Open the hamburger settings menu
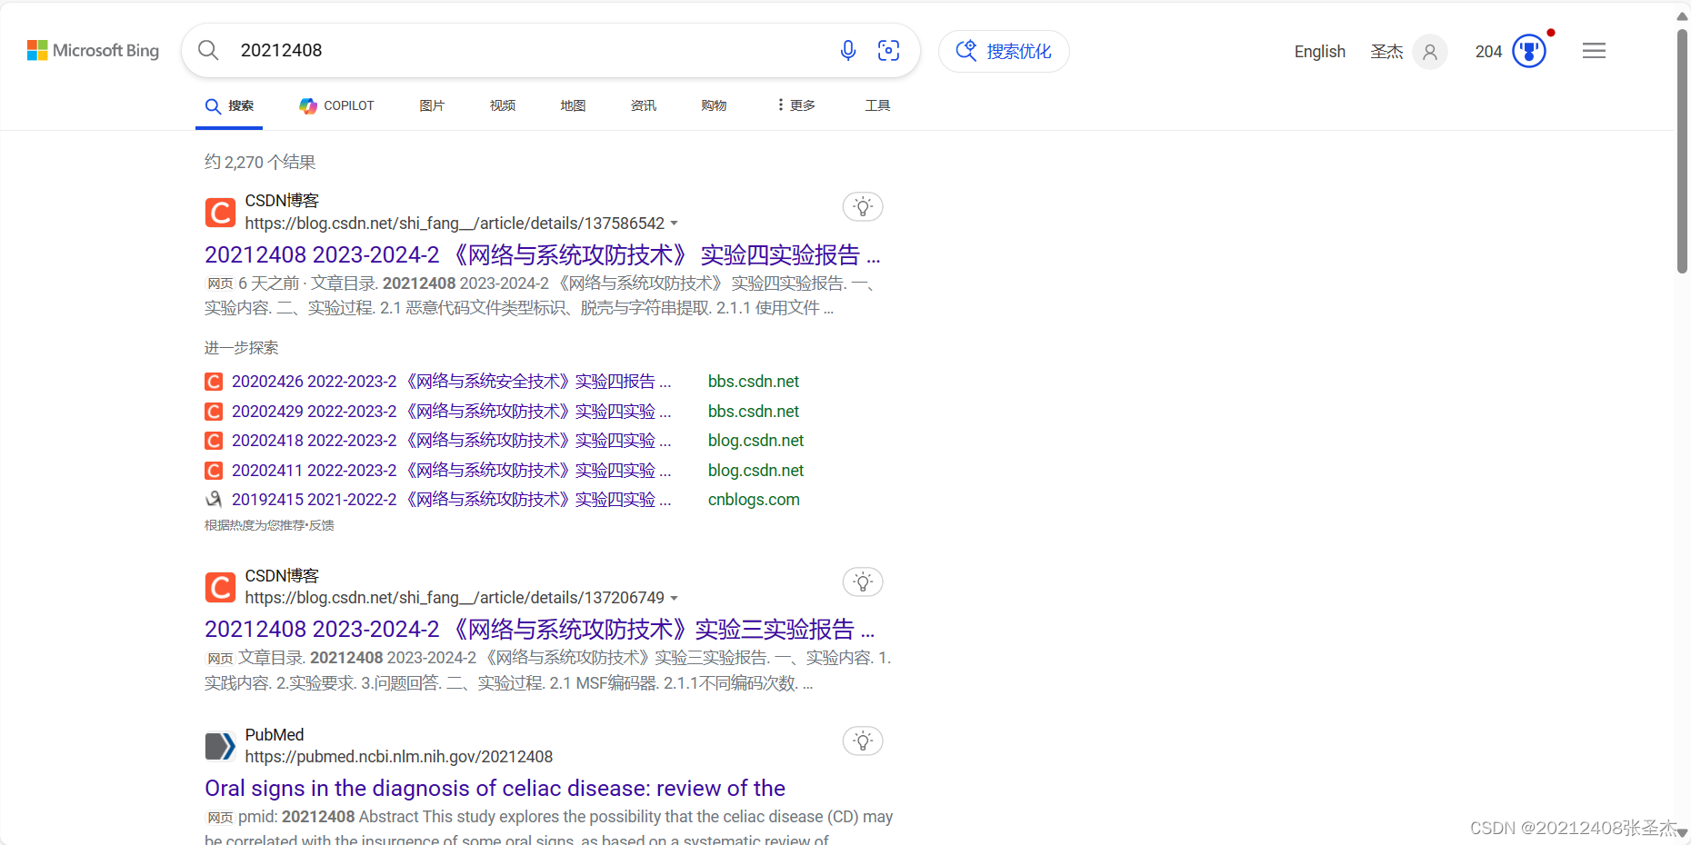The height and width of the screenshot is (845, 1691). [1594, 51]
